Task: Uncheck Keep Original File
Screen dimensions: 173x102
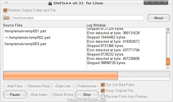Action: click(103, 91)
